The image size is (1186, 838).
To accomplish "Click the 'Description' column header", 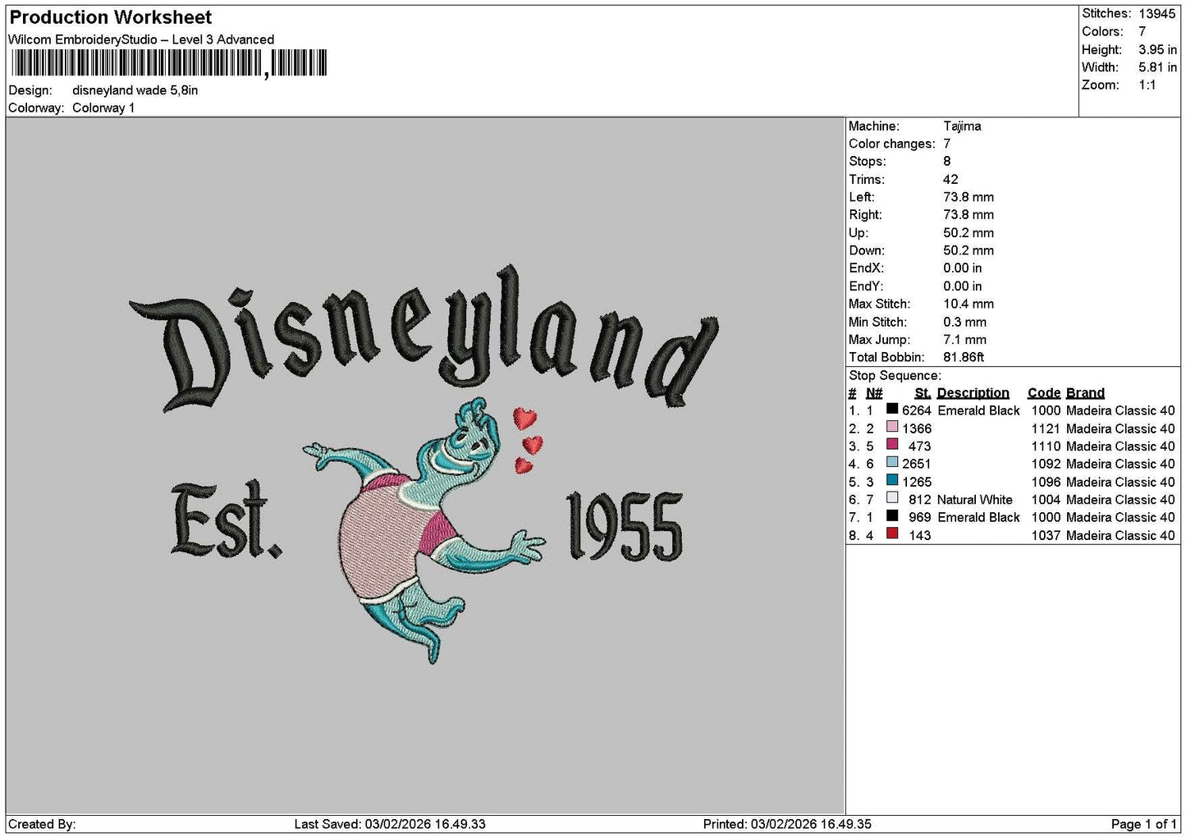I will click(973, 393).
